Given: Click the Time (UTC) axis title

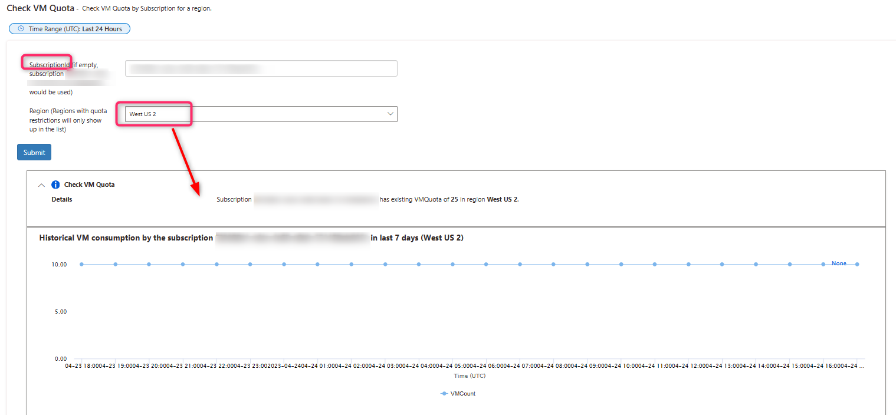Looking at the screenshot, I should click(x=470, y=376).
